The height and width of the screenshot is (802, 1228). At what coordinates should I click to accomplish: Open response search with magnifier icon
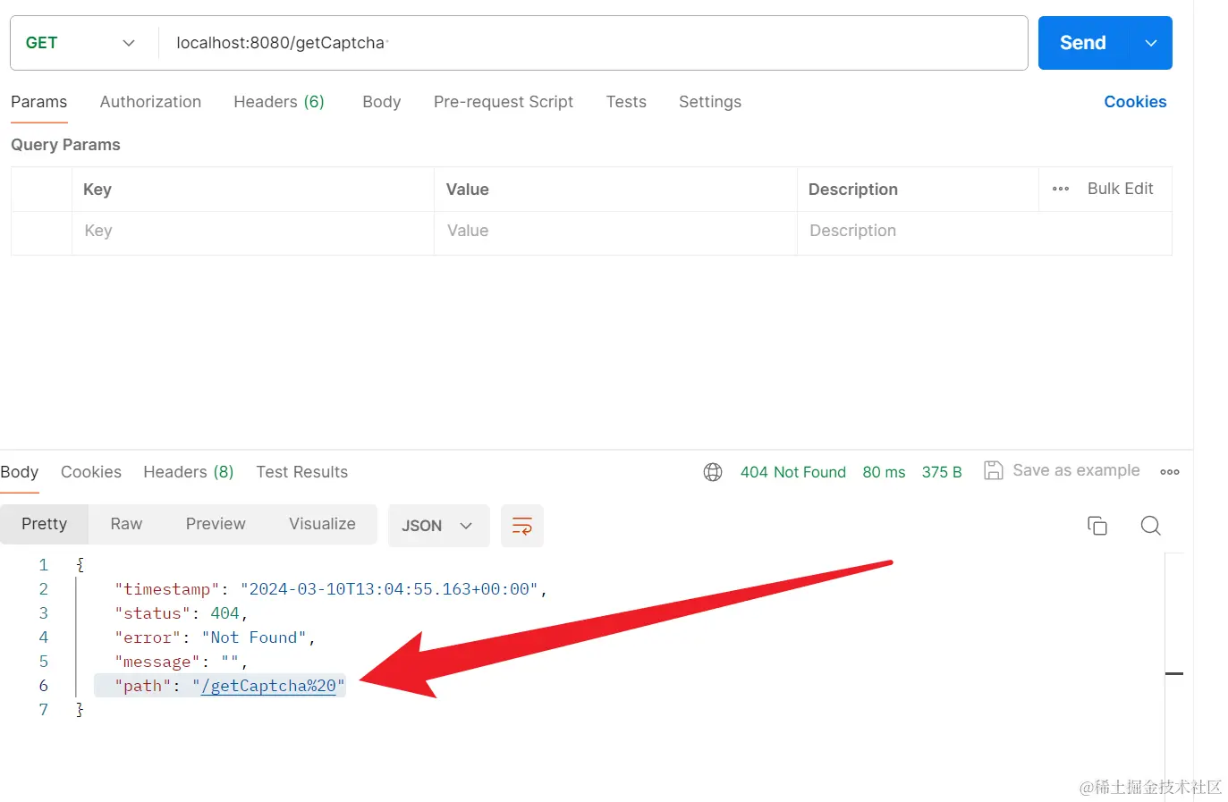[x=1151, y=526]
